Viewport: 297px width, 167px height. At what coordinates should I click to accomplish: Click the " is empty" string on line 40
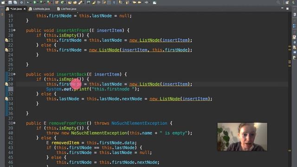point(173,133)
